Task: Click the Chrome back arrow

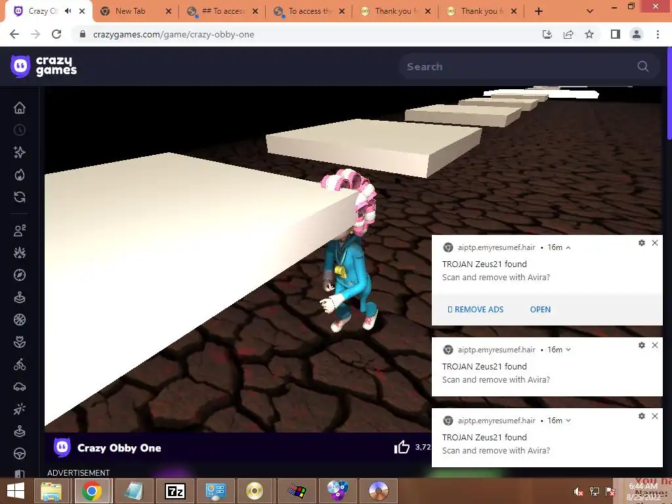Action: (x=14, y=34)
